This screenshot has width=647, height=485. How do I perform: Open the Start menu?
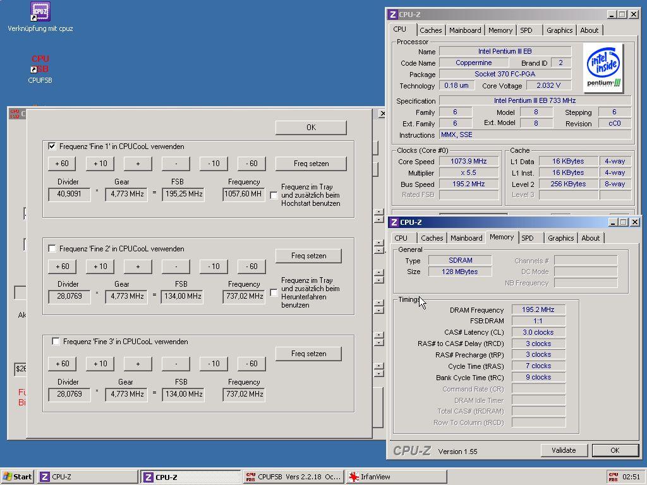(x=17, y=477)
